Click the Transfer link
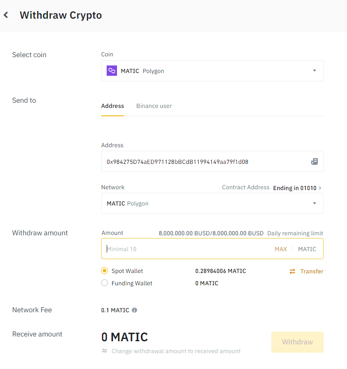This screenshot has width=347, height=369. 312,271
